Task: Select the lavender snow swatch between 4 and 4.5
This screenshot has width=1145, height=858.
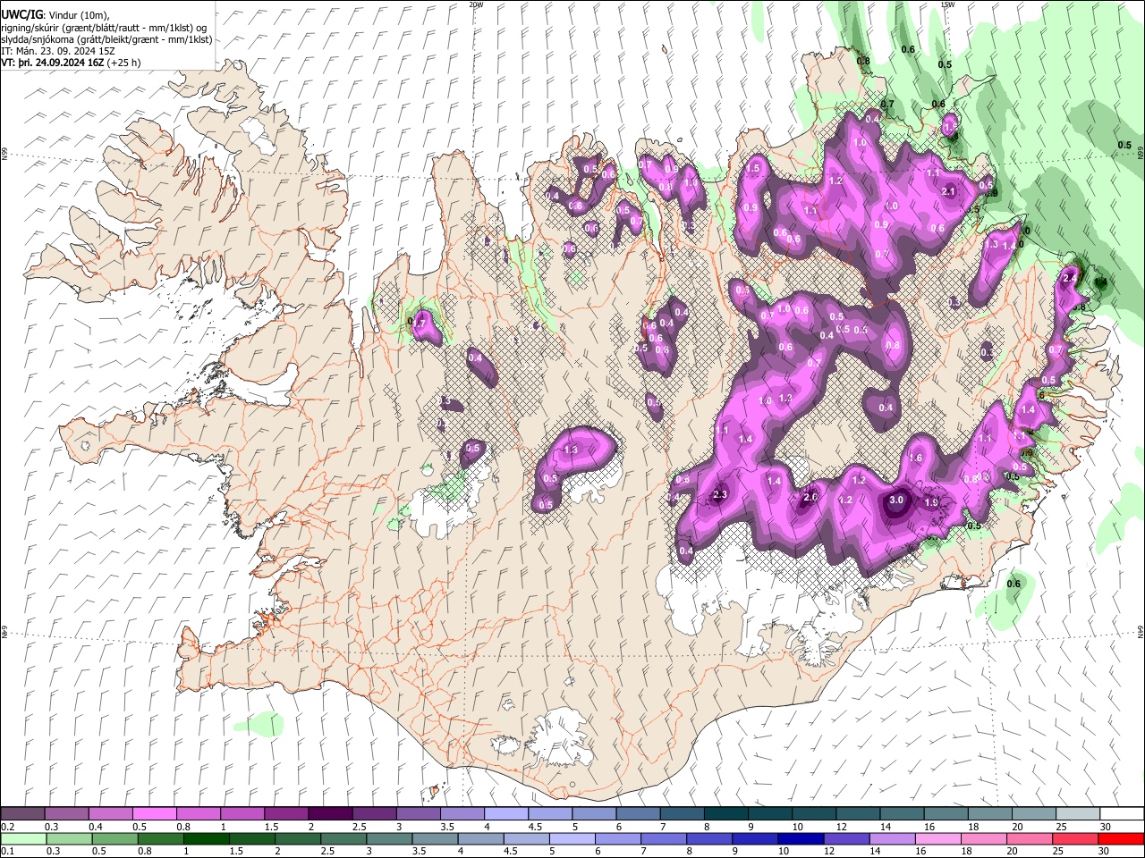Action: point(505,814)
